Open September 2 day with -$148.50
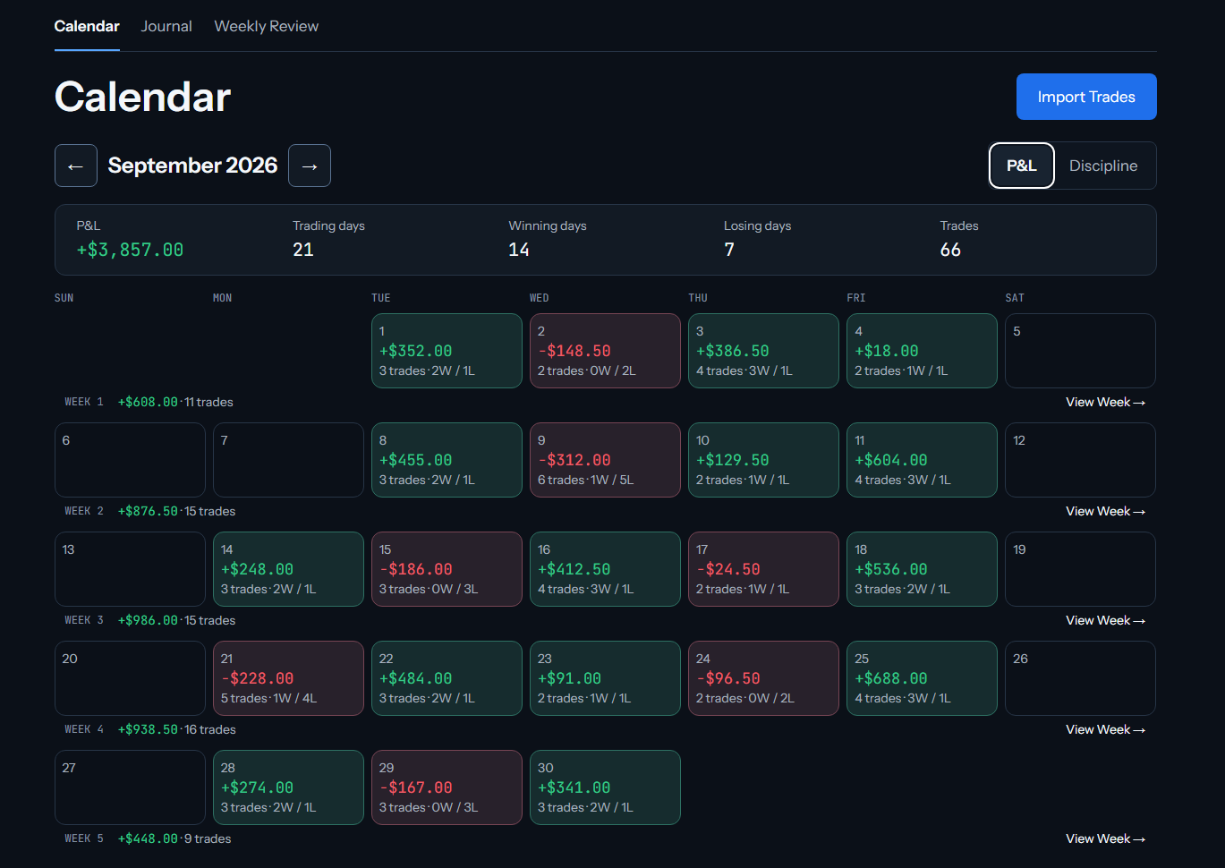Screen dimensions: 1225x868 click(x=605, y=351)
